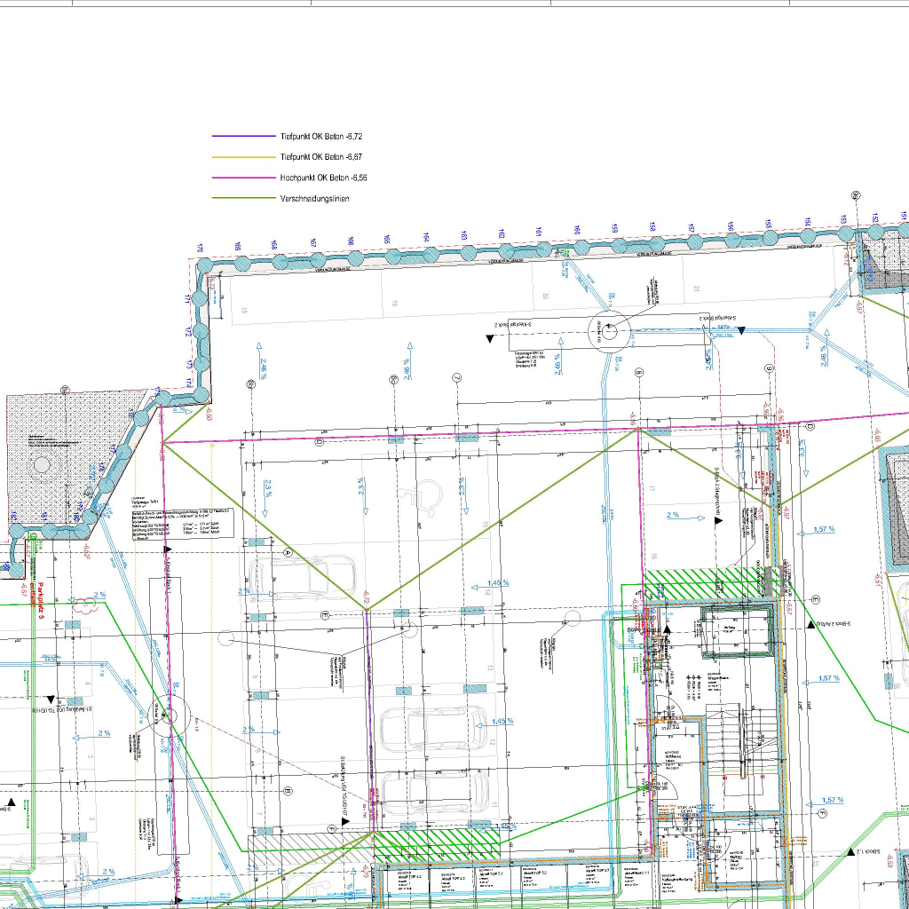Click the pile number label 169
The height and width of the screenshot is (909, 909).
(x=238, y=247)
